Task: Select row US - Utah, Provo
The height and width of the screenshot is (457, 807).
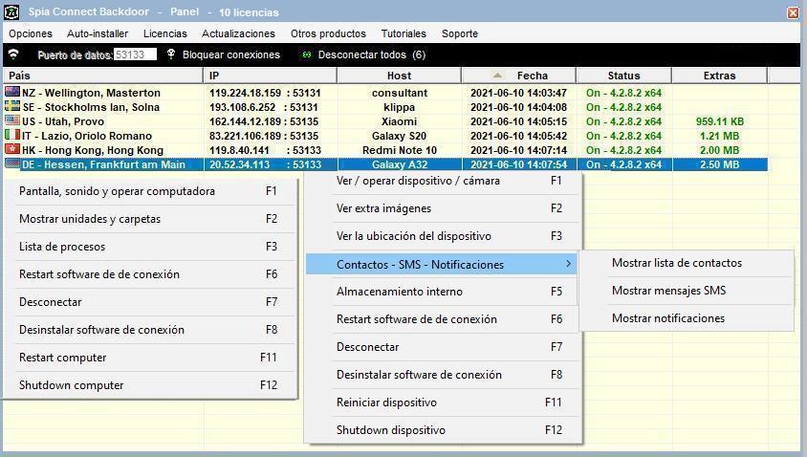Action: click(385, 121)
